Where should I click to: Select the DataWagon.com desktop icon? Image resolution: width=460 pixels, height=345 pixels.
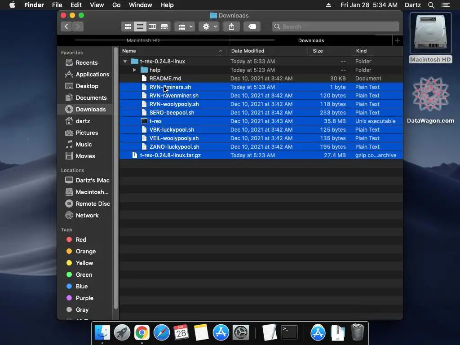(x=430, y=100)
